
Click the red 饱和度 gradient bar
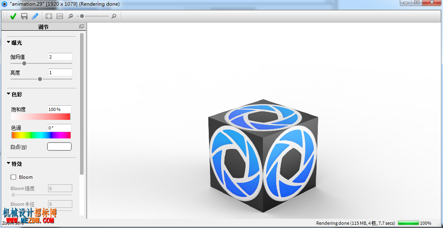(x=41, y=117)
